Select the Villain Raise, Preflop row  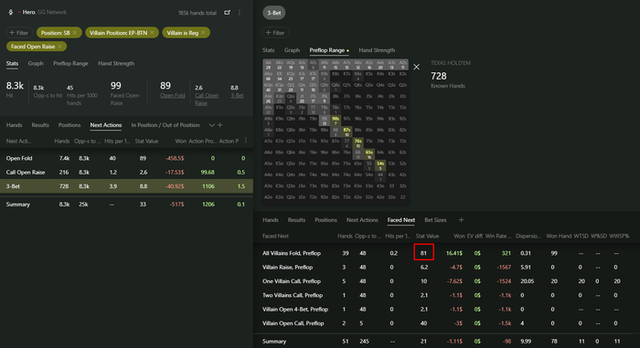[447, 268]
